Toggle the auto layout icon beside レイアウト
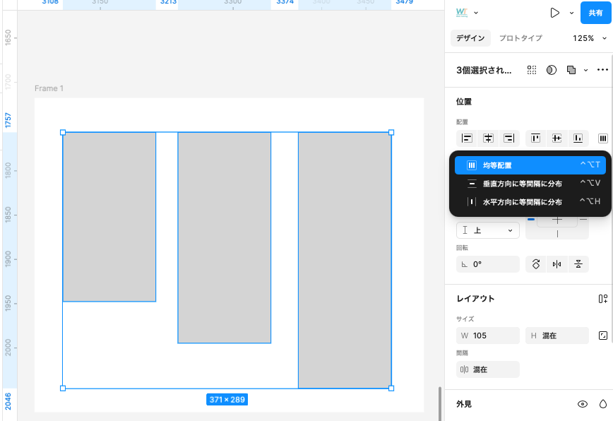 point(602,299)
